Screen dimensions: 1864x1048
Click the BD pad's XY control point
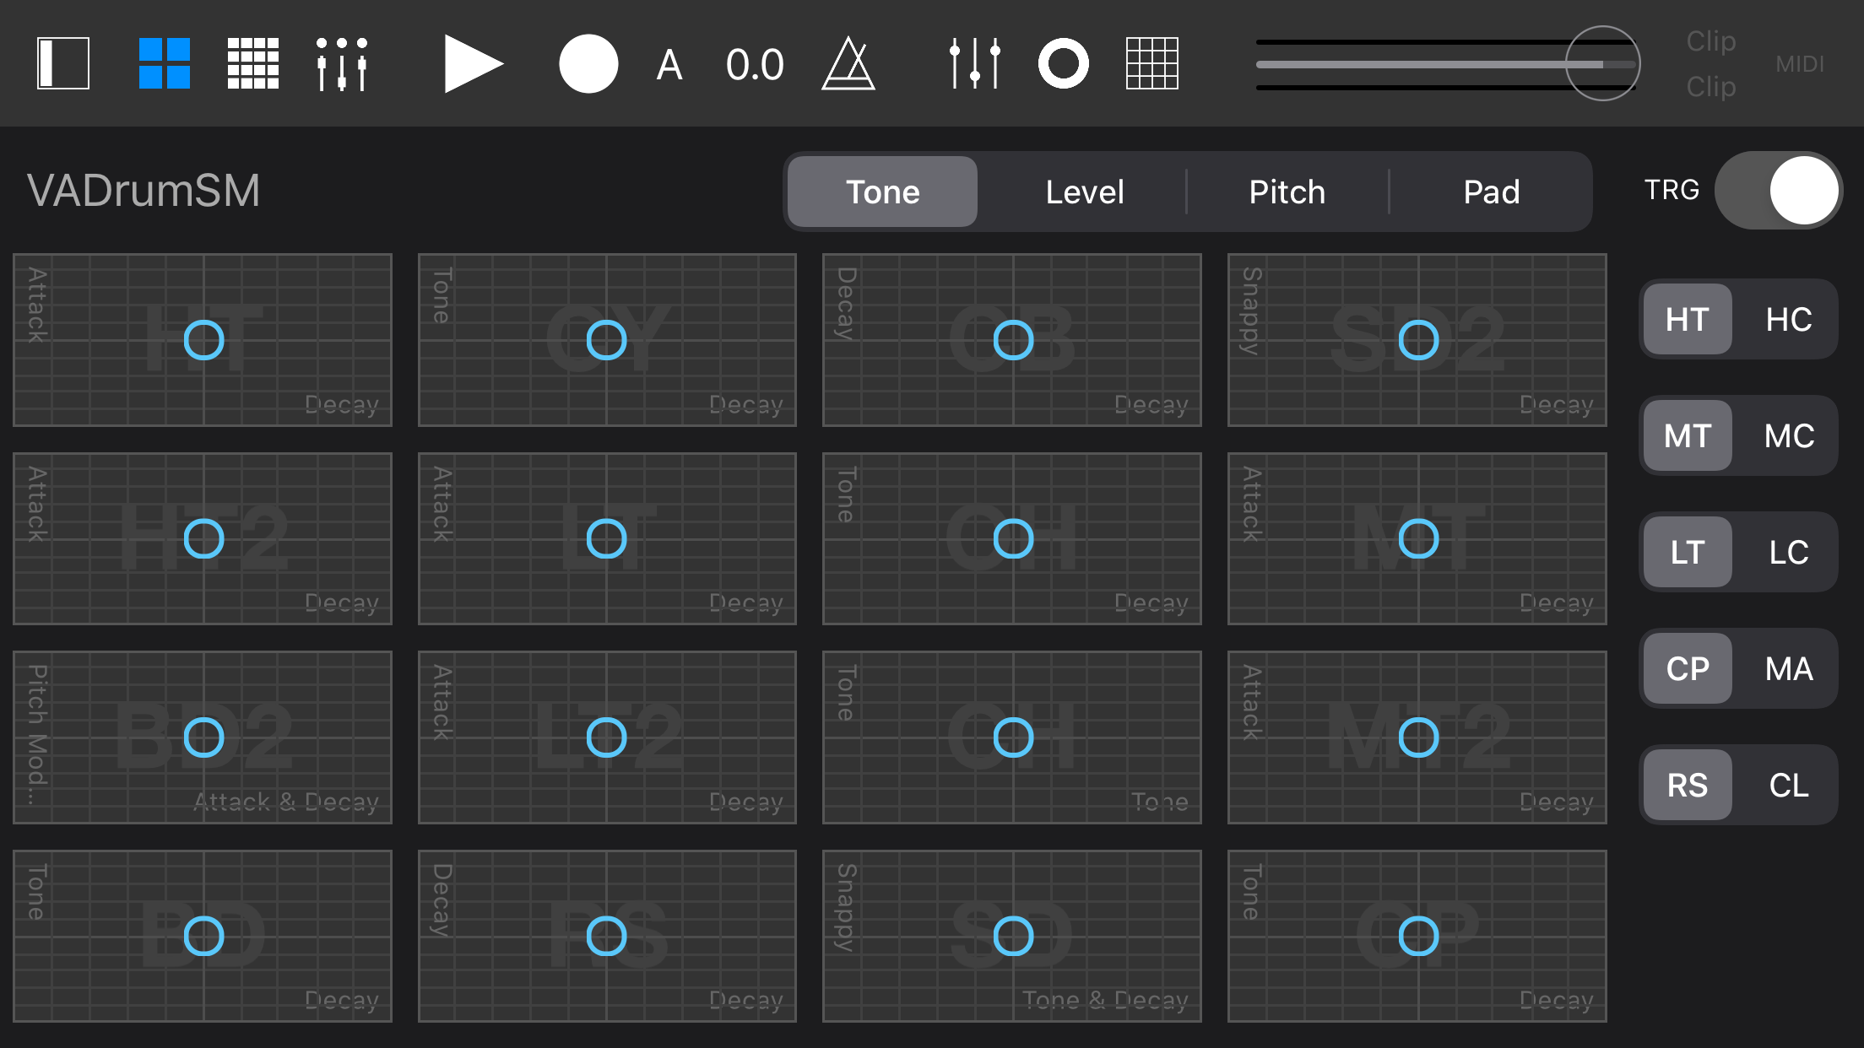[203, 936]
